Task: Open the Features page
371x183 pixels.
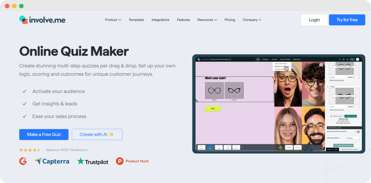Action: tap(183, 20)
